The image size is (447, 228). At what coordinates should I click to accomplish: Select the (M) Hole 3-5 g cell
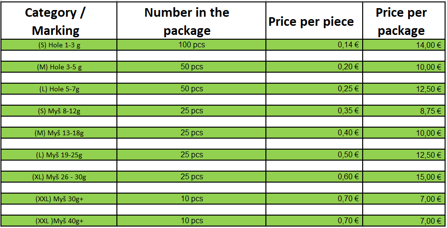[x=59, y=67]
